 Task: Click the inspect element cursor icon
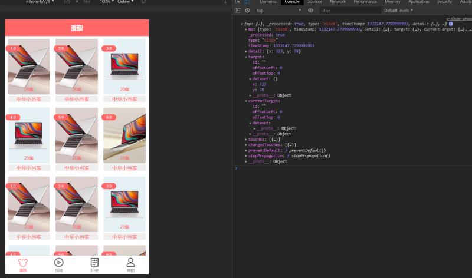[238, 2]
